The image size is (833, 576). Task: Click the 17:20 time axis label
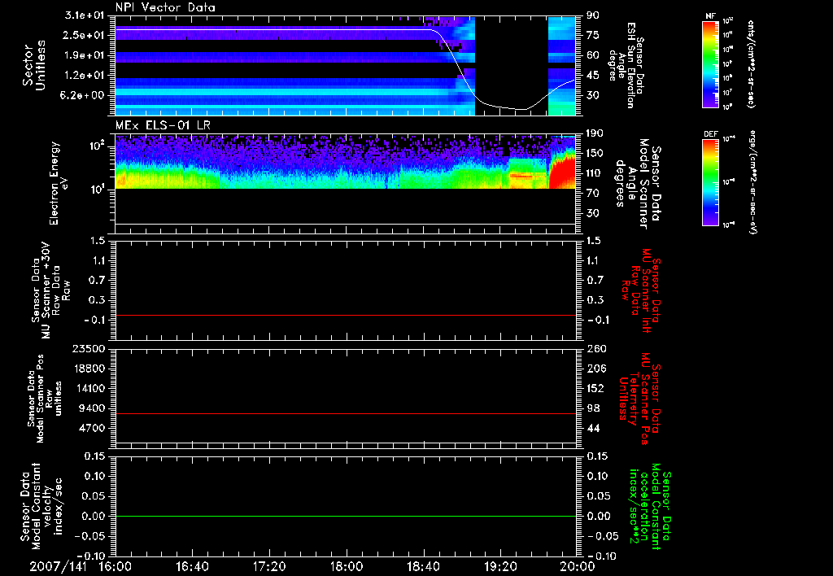[269, 566]
